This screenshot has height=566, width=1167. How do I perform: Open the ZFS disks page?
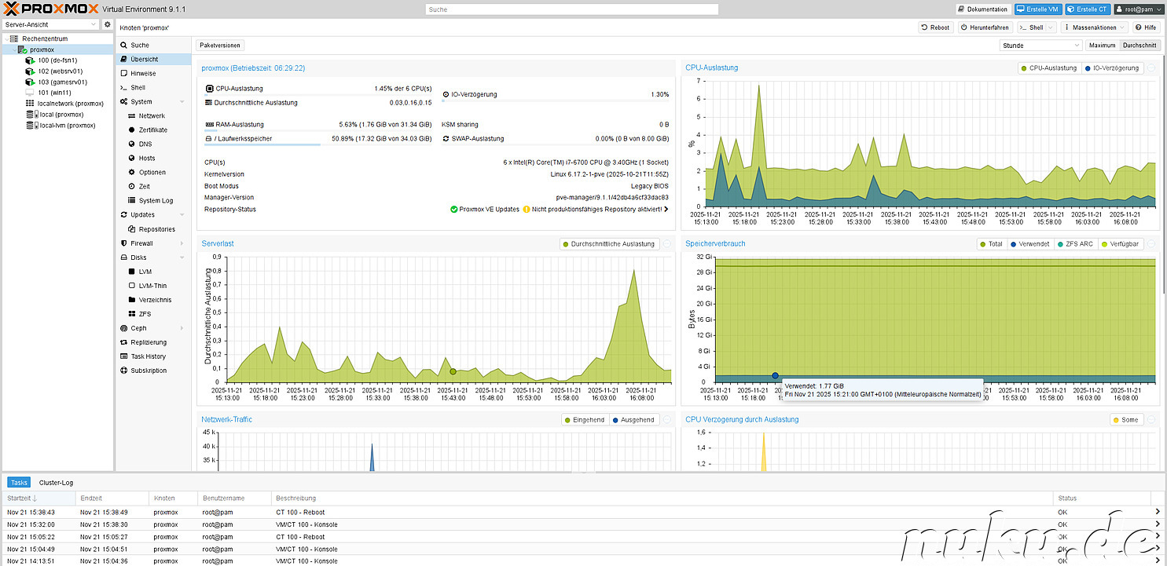(145, 314)
